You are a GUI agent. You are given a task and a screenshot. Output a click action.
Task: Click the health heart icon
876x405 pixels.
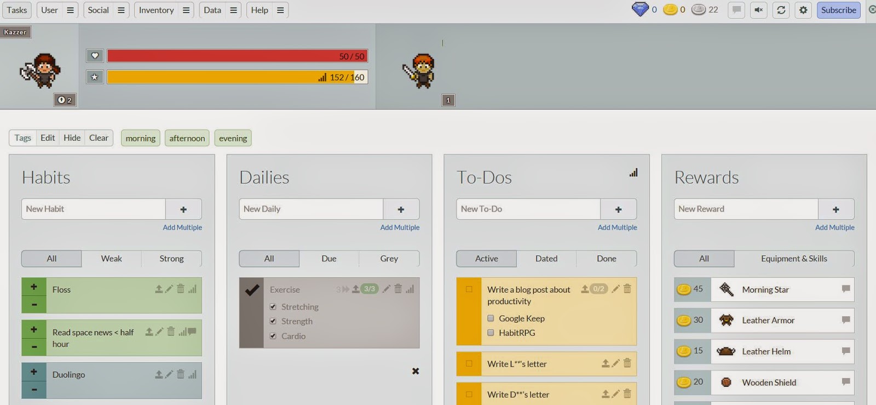tap(95, 56)
